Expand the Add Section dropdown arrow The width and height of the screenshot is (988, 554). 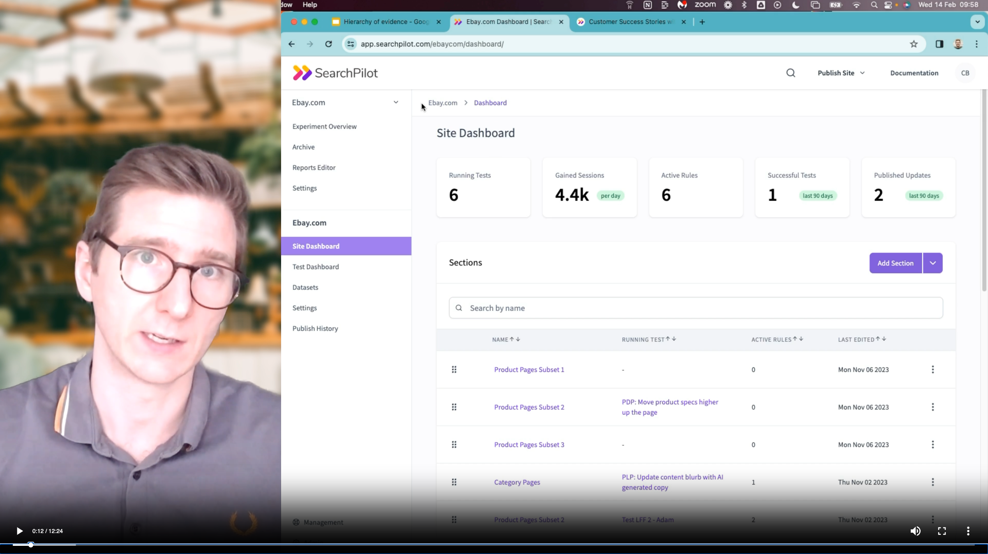[x=933, y=263]
